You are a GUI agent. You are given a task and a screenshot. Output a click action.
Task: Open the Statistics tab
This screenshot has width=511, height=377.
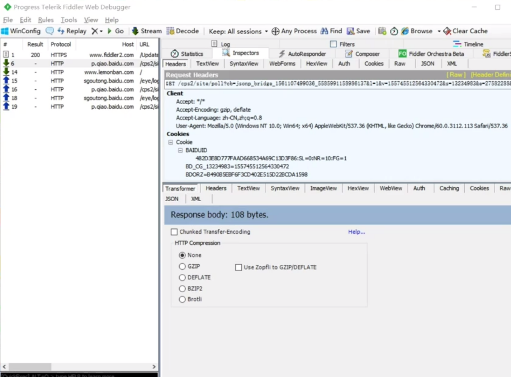(187, 54)
